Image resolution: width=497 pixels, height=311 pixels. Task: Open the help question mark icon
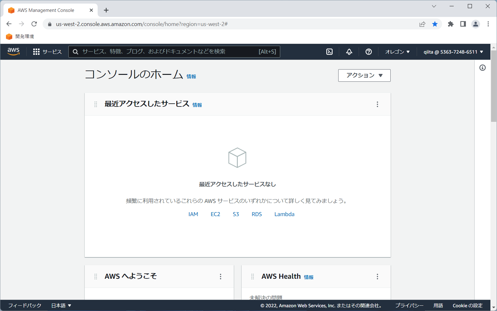point(369,52)
